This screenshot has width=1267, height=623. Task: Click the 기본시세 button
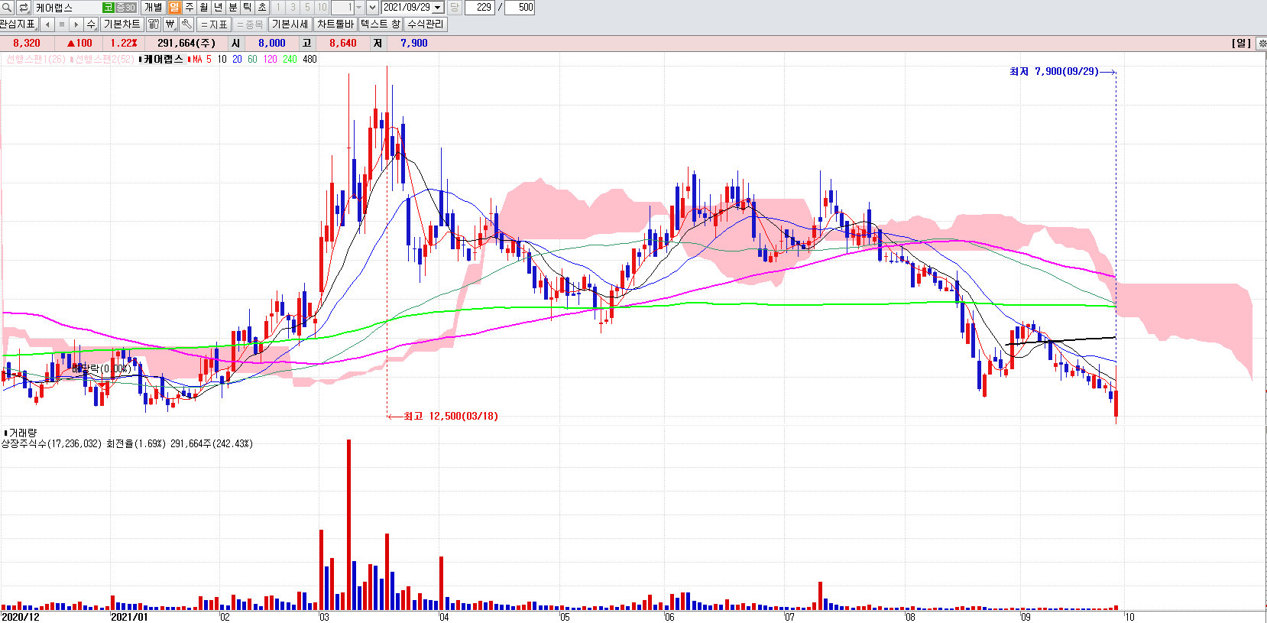(290, 24)
